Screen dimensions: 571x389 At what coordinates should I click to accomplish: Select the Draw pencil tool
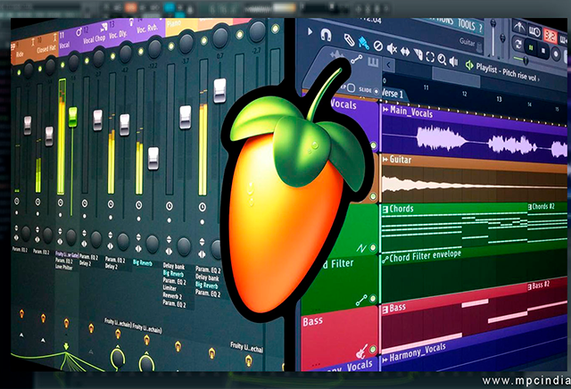point(349,39)
